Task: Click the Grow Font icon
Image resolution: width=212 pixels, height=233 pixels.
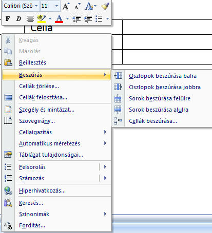Action: tap(66, 7)
